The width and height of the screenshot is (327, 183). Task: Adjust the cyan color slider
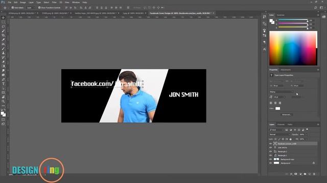point(293,20)
